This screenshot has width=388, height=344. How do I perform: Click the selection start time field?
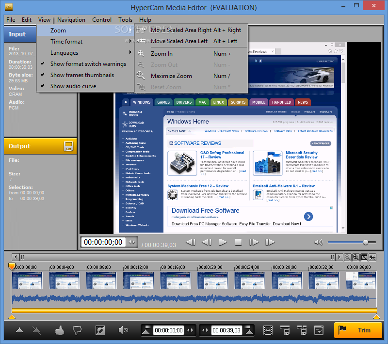[x=168, y=330]
